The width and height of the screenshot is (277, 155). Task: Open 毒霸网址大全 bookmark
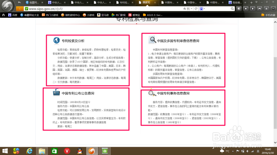click(x=30, y=15)
